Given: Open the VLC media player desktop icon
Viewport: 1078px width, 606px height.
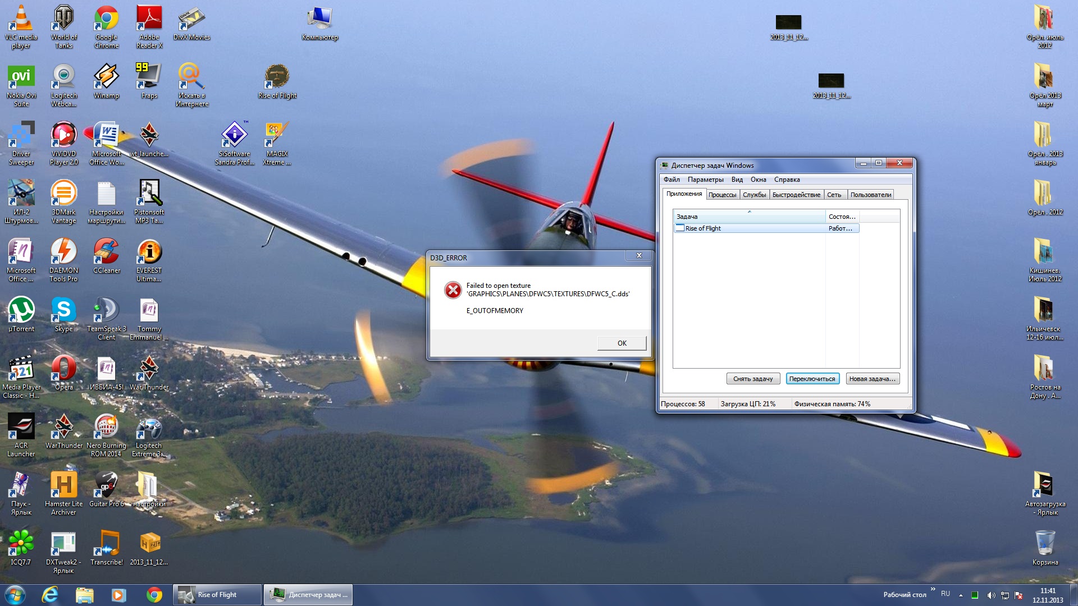Looking at the screenshot, I should pos(21,20).
